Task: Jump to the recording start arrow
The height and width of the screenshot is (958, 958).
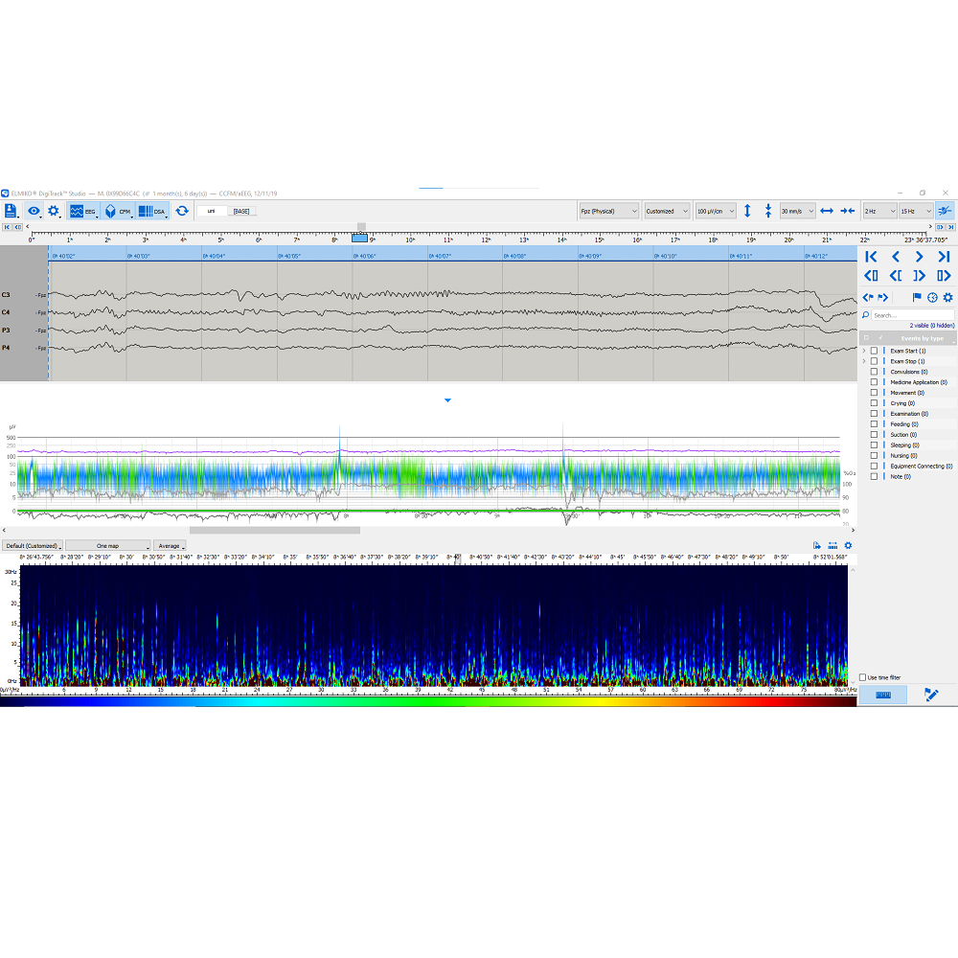Action: (x=870, y=257)
